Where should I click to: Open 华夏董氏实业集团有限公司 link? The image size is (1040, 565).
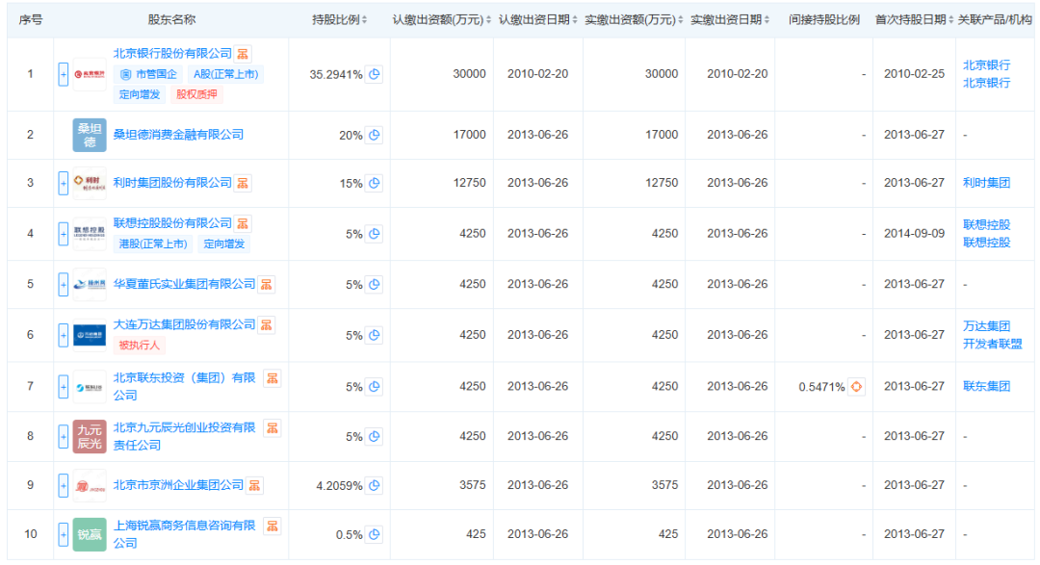(184, 284)
